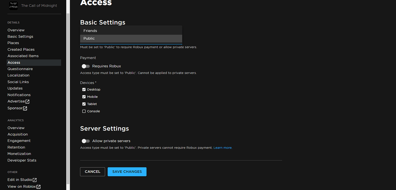396x190 pixels.
Task: Uncheck the Desktop device checkbox
Action: pyautogui.click(x=84, y=89)
